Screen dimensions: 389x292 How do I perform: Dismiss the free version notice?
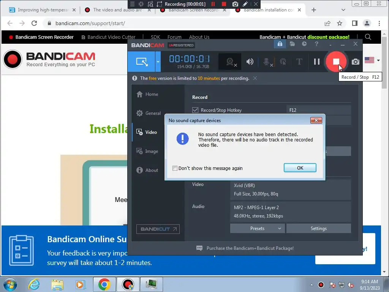(255, 78)
